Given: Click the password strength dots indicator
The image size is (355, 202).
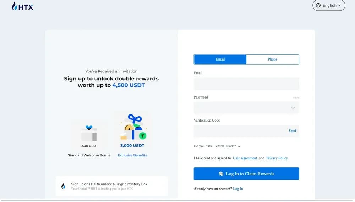Looking at the screenshot, I should point(296,97).
